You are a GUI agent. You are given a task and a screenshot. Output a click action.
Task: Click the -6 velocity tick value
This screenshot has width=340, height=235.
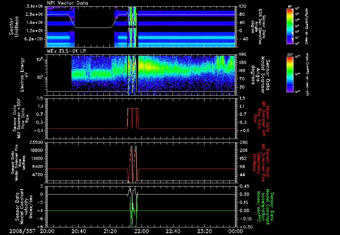coord(40,219)
